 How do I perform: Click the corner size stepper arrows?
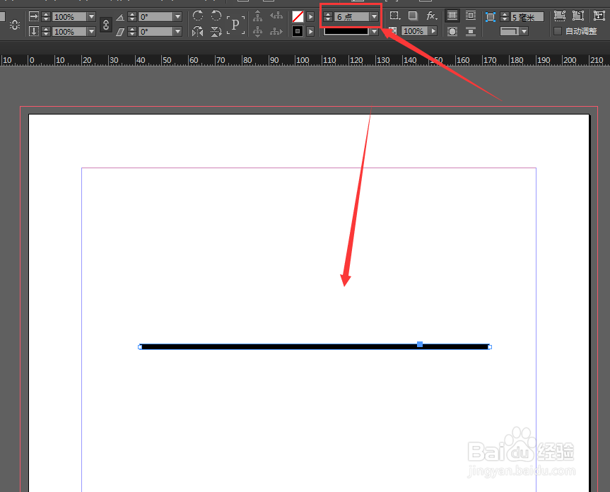click(505, 17)
